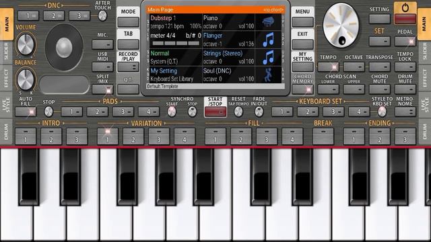Screen dimensions: 431x242
Task: Toggle CHORD MEMORY
Action: pyautogui.click(x=302, y=89)
